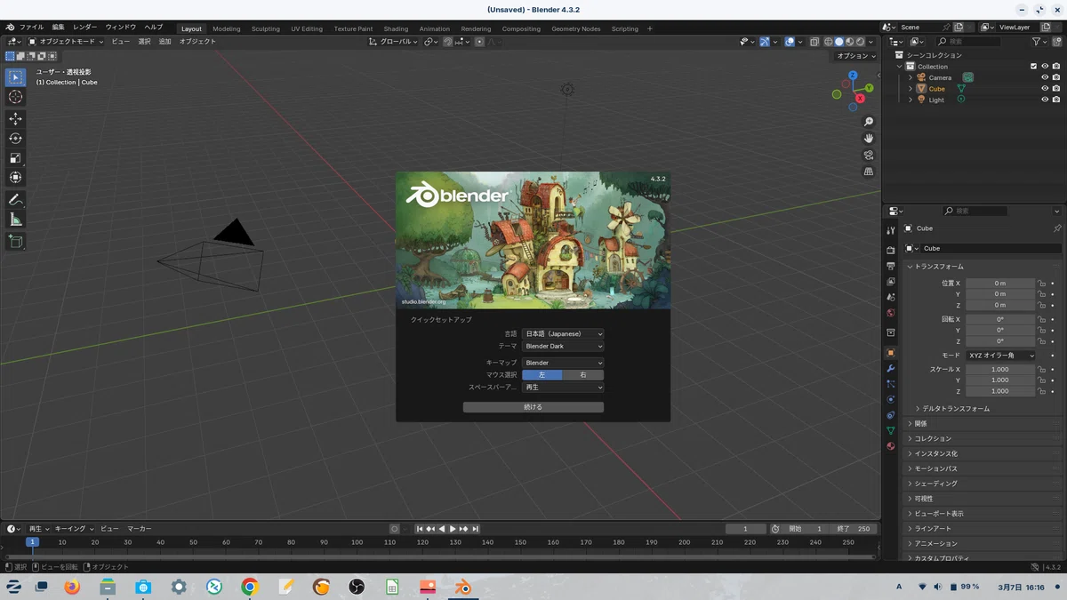Open the keymap dropdown Blender
The image size is (1067, 600).
point(563,363)
